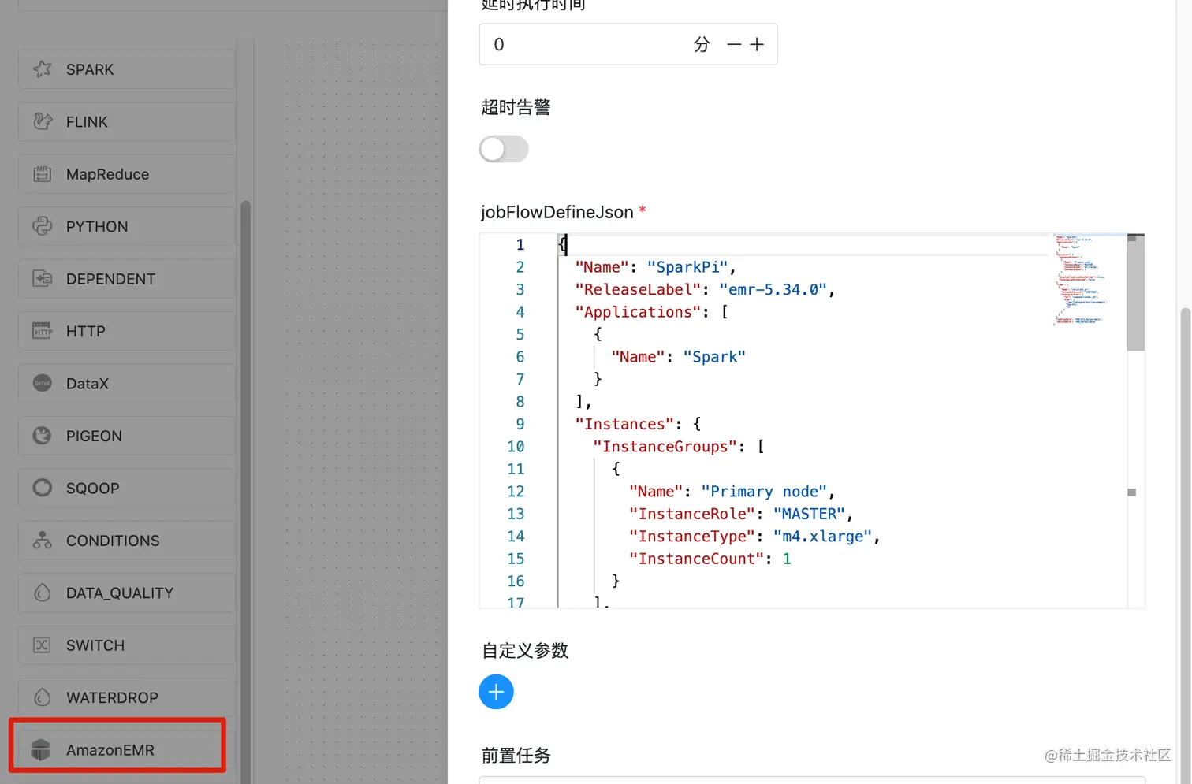
Task: Click the CONDITIONS label in the sidebar
Action: (x=113, y=541)
